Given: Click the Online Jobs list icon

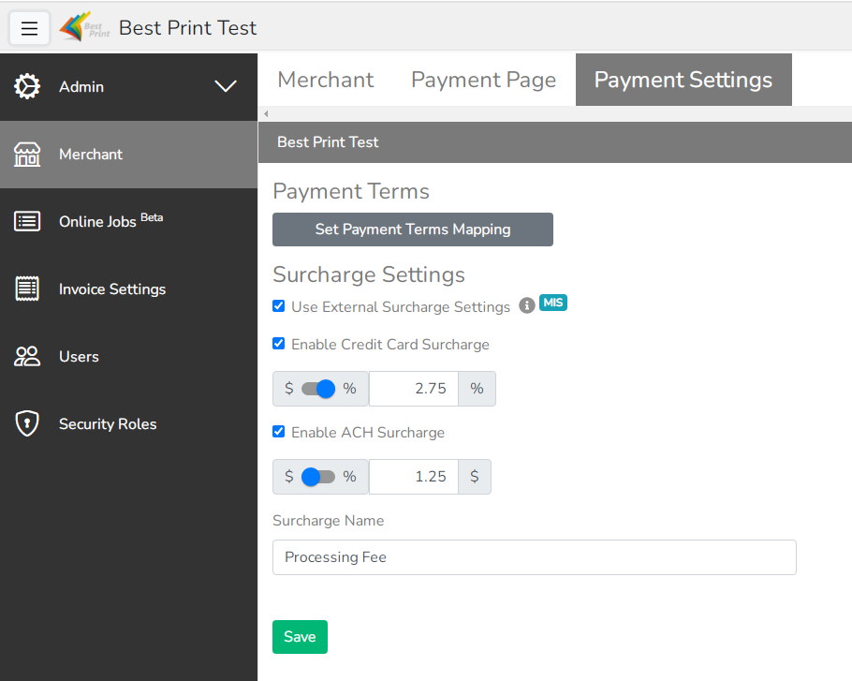Looking at the screenshot, I should coord(27,222).
